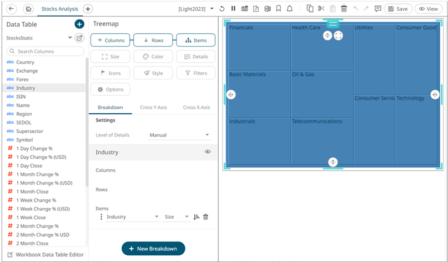
Task: Open the [Light2023] theme dropdown
Action: point(196,9)
